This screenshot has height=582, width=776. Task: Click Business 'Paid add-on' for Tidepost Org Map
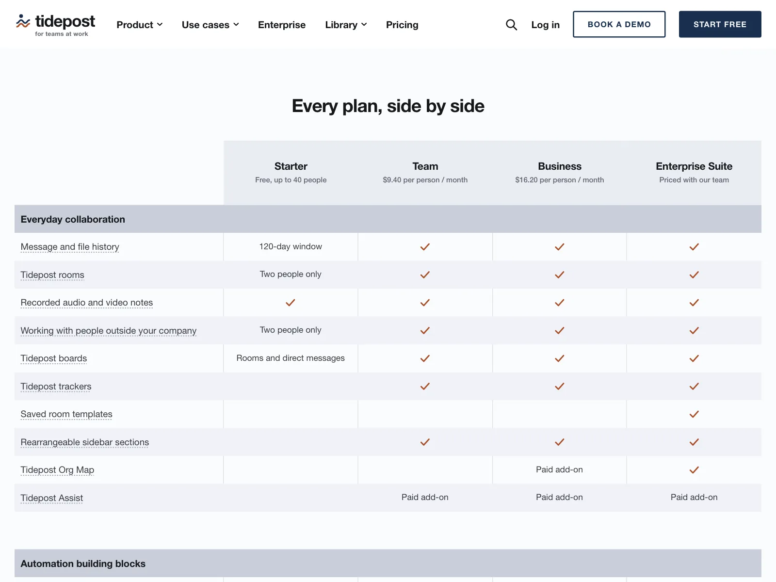coord(559,469)
